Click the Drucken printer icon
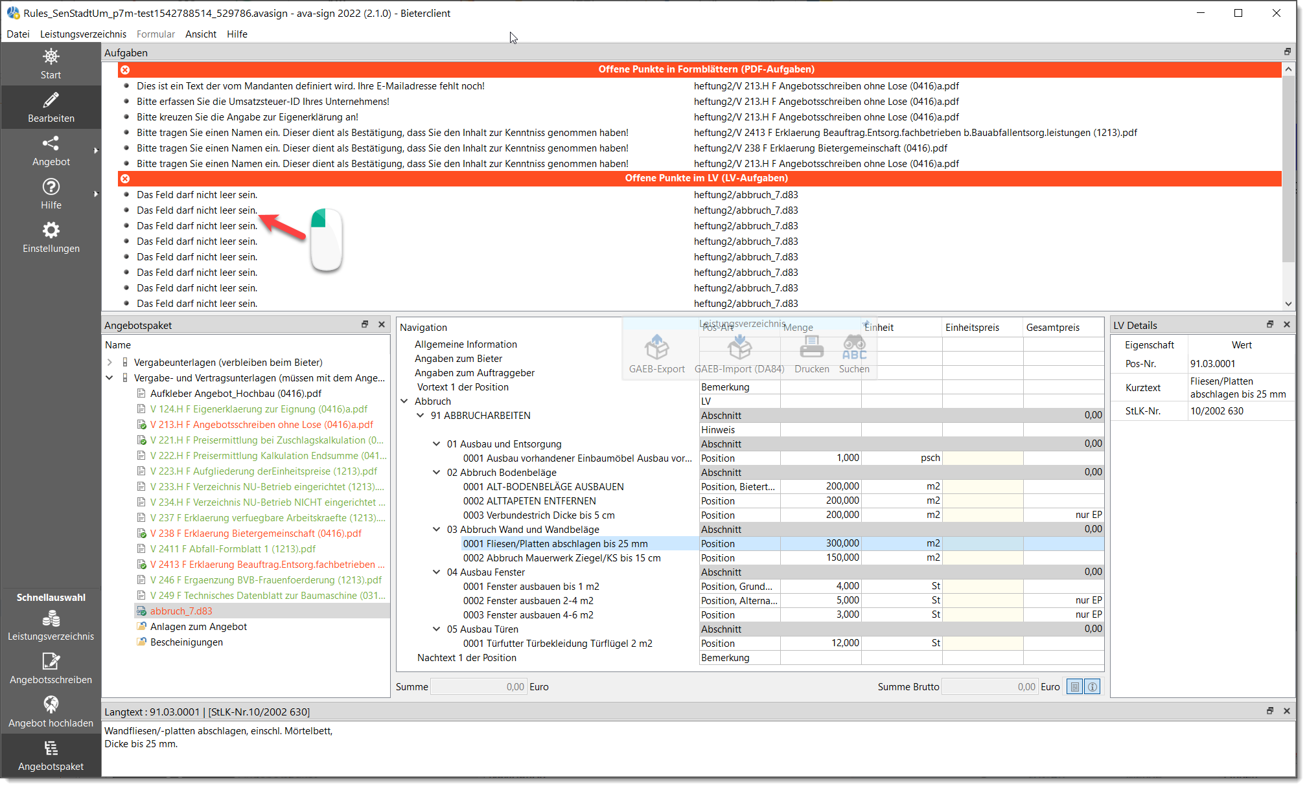The width and height of the screenshot is (1307, 788). pos(811,347)
